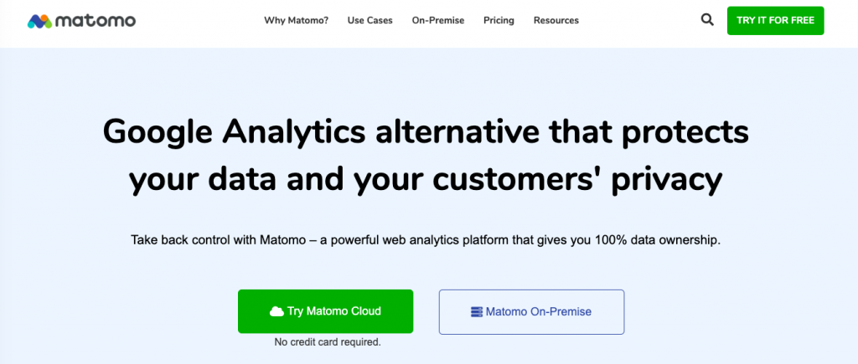The width and height of the screenshot is (858, 364).
Task: Click the No credit card required note
Action: (328, 343)
